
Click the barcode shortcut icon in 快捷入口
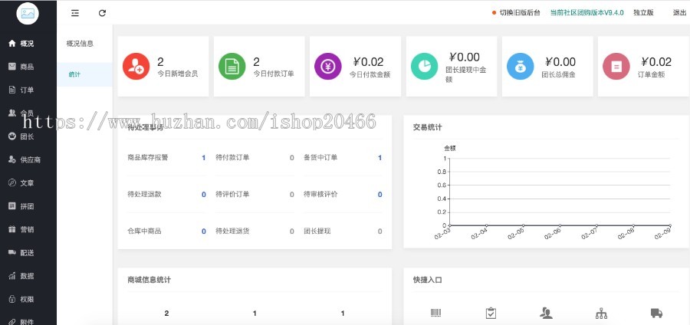(435, 314)
